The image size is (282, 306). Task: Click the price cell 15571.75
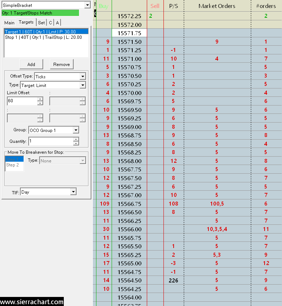tap(129, 33)
